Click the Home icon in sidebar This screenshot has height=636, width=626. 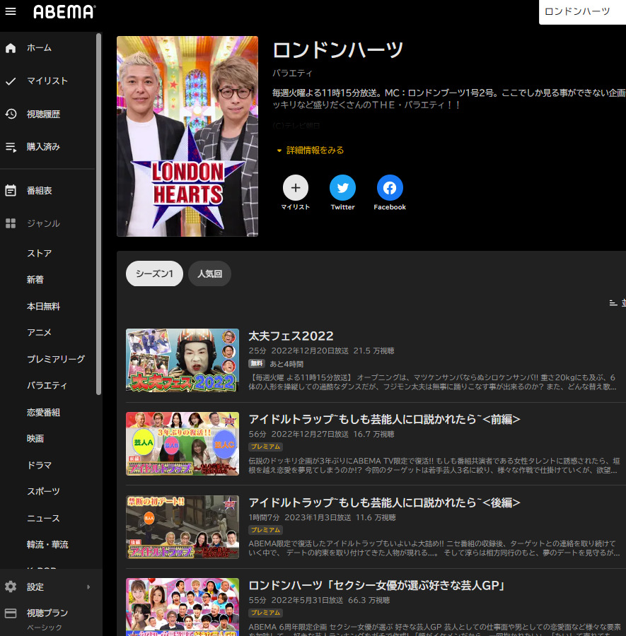point(11,48)
